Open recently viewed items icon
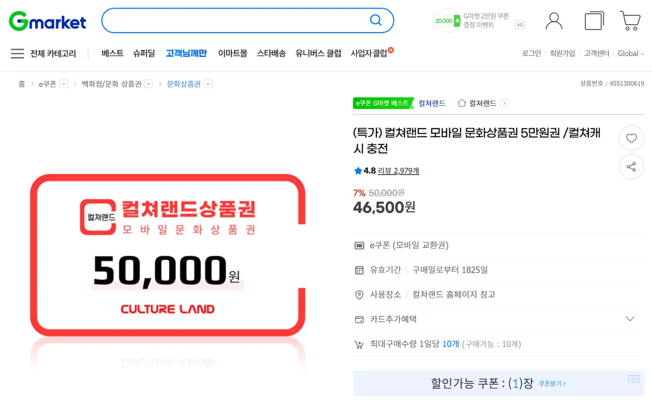The height and width of the screenshot is (401, 652). click(594, 21)
